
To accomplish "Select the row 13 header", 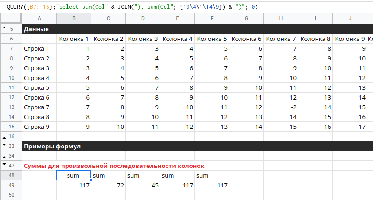I will (x=11, y=107).
